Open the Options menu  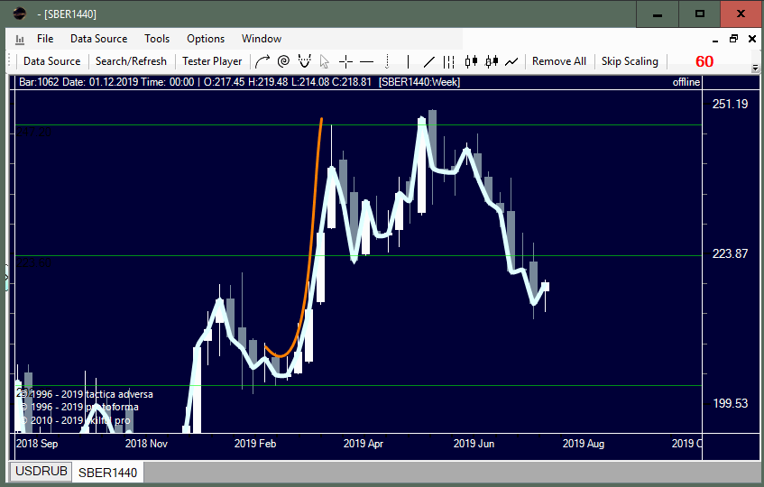pos(206,39)
